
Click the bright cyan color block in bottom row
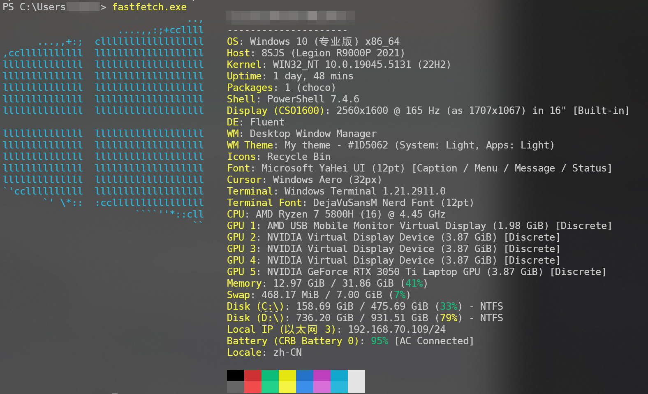click(x=339, y=387)
